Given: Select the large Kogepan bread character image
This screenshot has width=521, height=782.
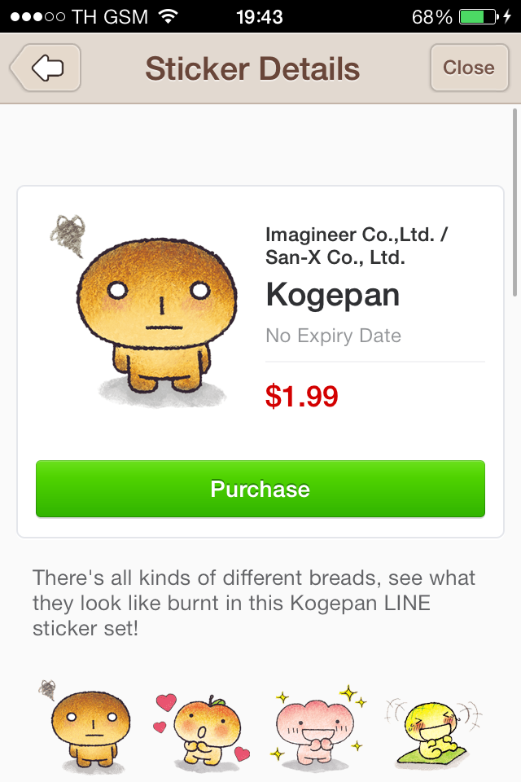Looking at the screenshot, I should (144, 312).
